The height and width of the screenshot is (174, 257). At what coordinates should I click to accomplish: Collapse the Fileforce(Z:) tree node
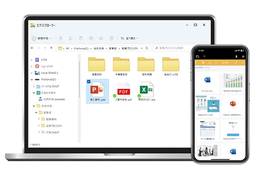32,79
